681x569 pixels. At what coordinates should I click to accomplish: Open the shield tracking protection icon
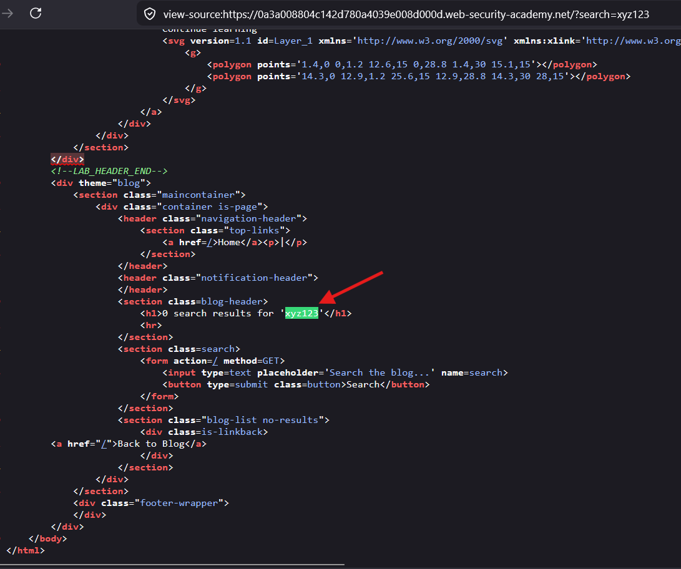150,14
